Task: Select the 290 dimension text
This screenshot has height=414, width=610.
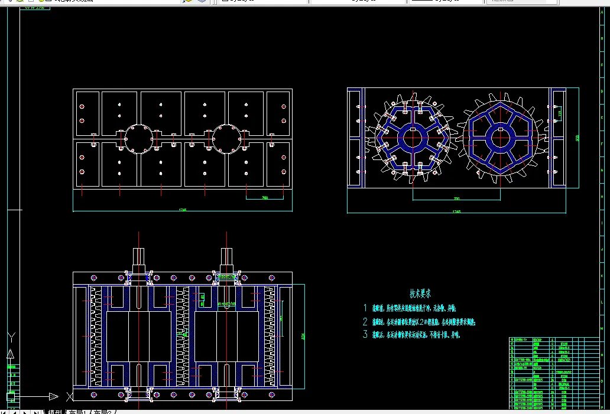Action: pos(265,198)
